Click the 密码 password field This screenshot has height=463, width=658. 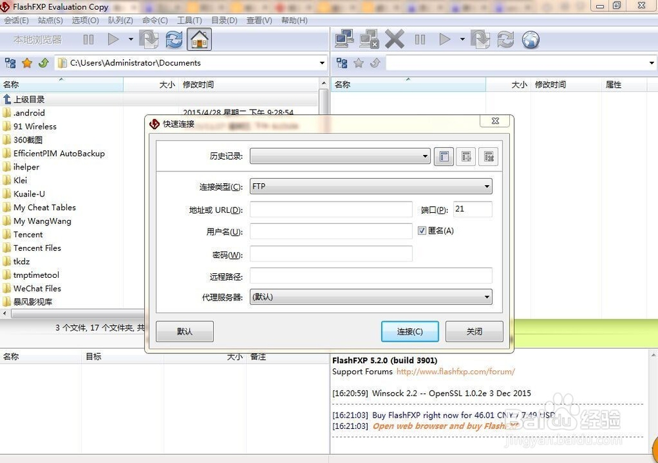click(x=331, y=254)
